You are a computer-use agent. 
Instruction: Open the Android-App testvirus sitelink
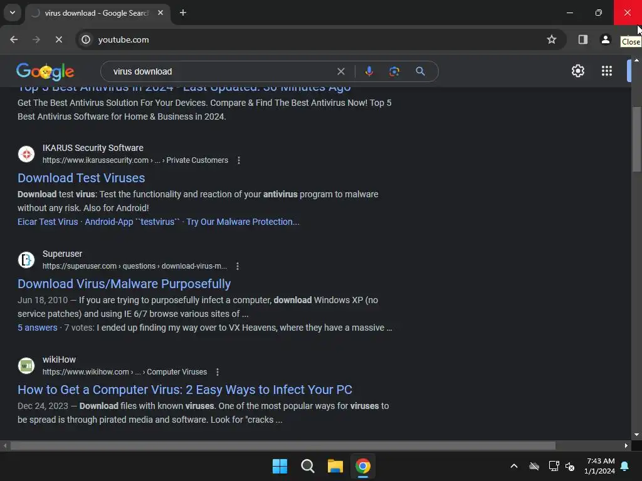[132, 222]
